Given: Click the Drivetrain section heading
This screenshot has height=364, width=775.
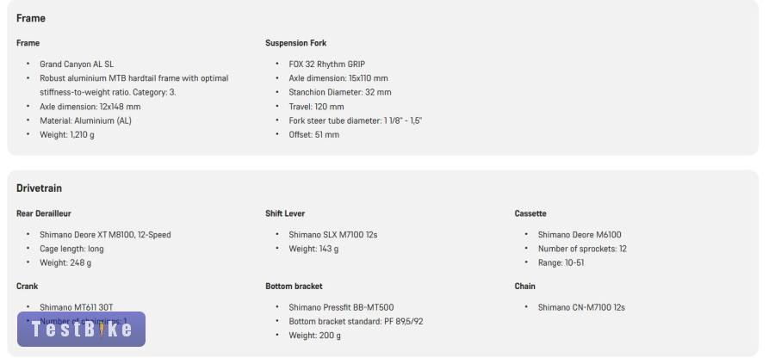Looking at the screenshot, I should pyautogui.click(x=40, y=188).
